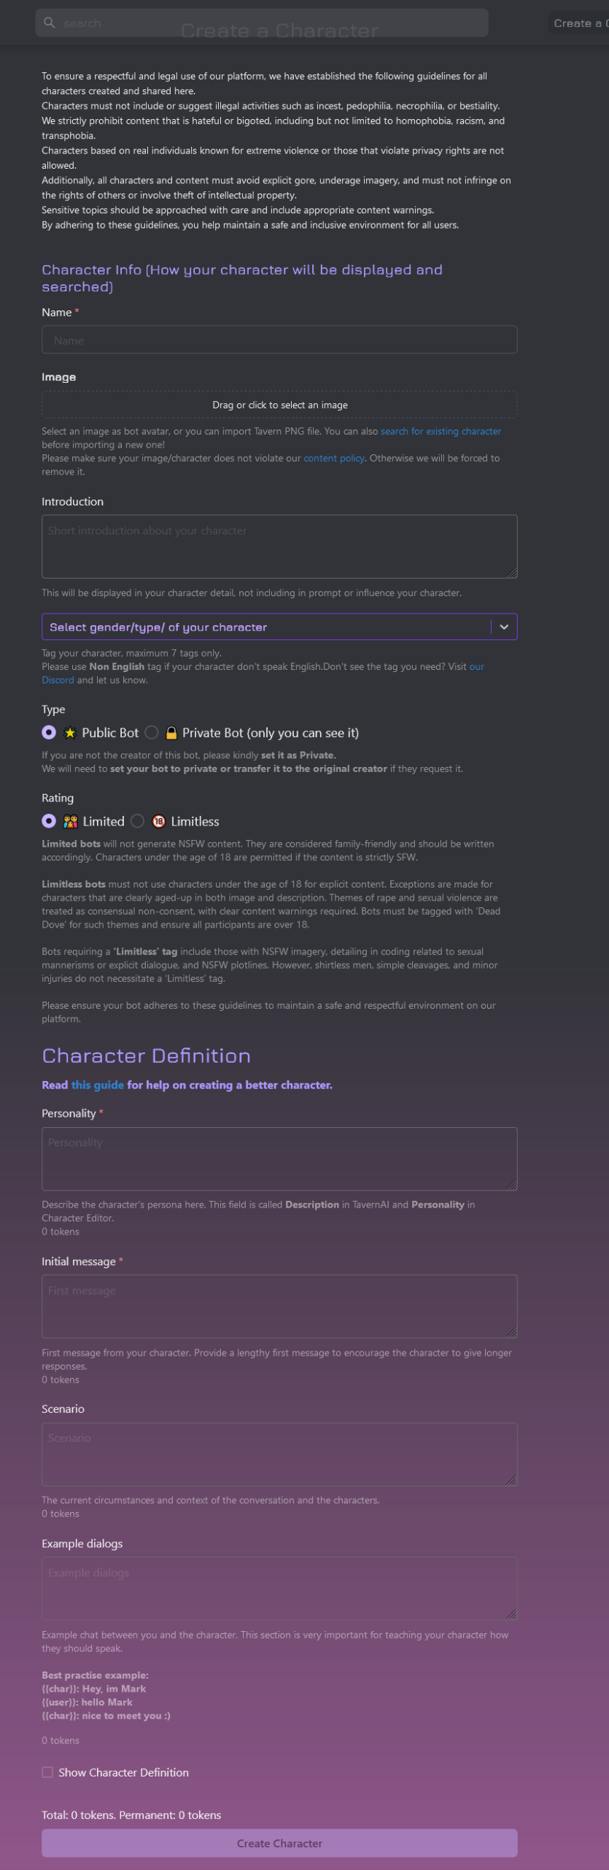Focus the Name input field

279,340
